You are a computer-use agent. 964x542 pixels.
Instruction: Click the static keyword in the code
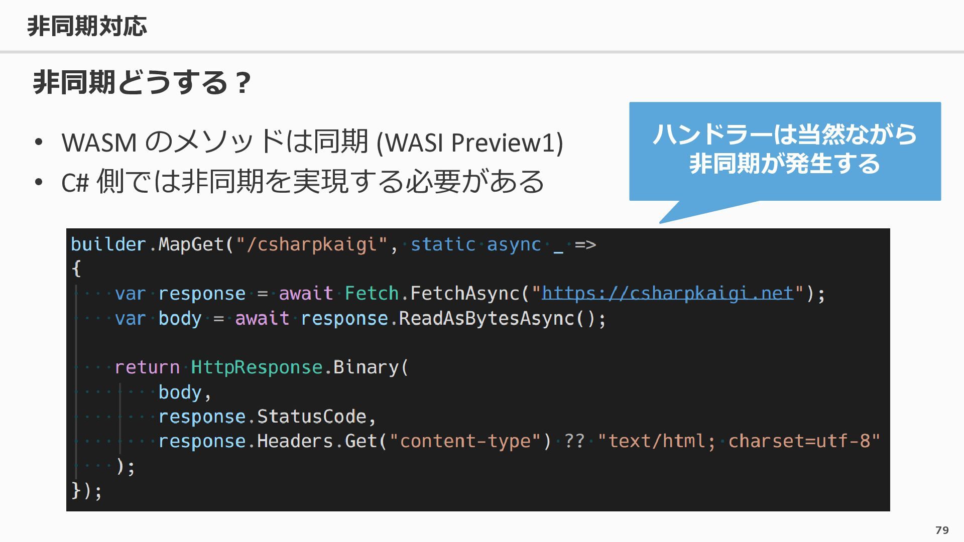point(443,244)
